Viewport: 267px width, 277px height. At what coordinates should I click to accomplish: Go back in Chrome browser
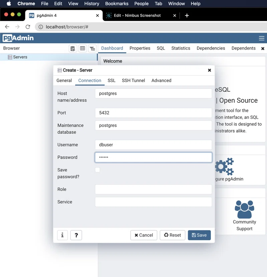click(x=7, y=27)
